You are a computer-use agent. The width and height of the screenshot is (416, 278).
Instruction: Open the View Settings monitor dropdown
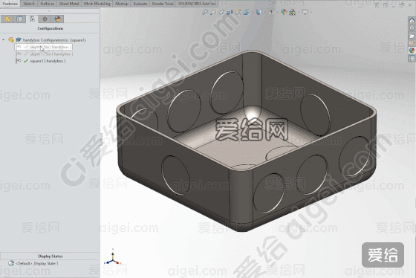click(305, 12)
